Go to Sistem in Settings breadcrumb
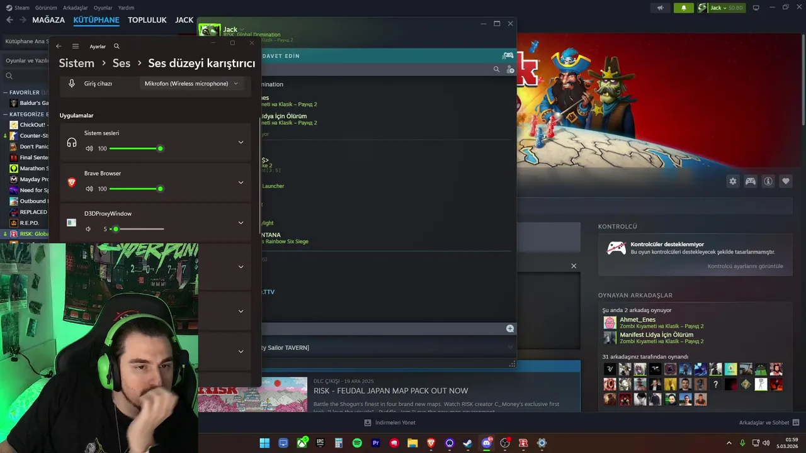The height and width of the screenshot is (453, 806). [x=76, y=63]
